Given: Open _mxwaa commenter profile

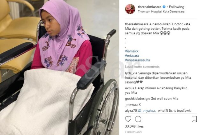Looking at the screenshot, I should point(131,105).
